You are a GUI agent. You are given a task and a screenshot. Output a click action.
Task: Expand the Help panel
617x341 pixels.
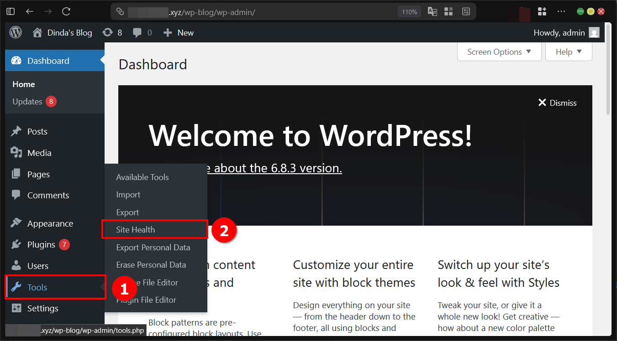tap(568, 52)
